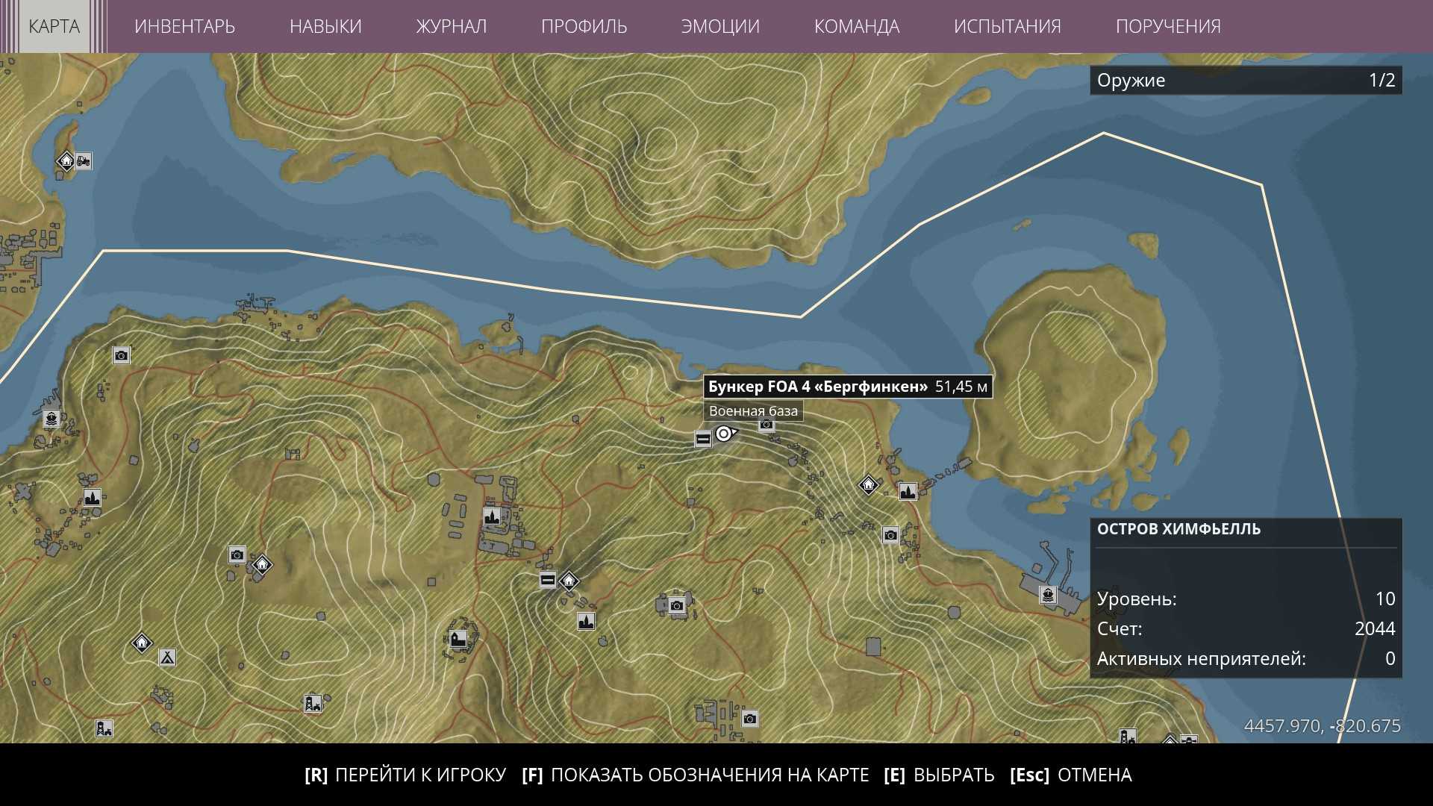Screen dimensions: 1433x806
Task: Select church icon near the eastern causeway
Action: 908,491
